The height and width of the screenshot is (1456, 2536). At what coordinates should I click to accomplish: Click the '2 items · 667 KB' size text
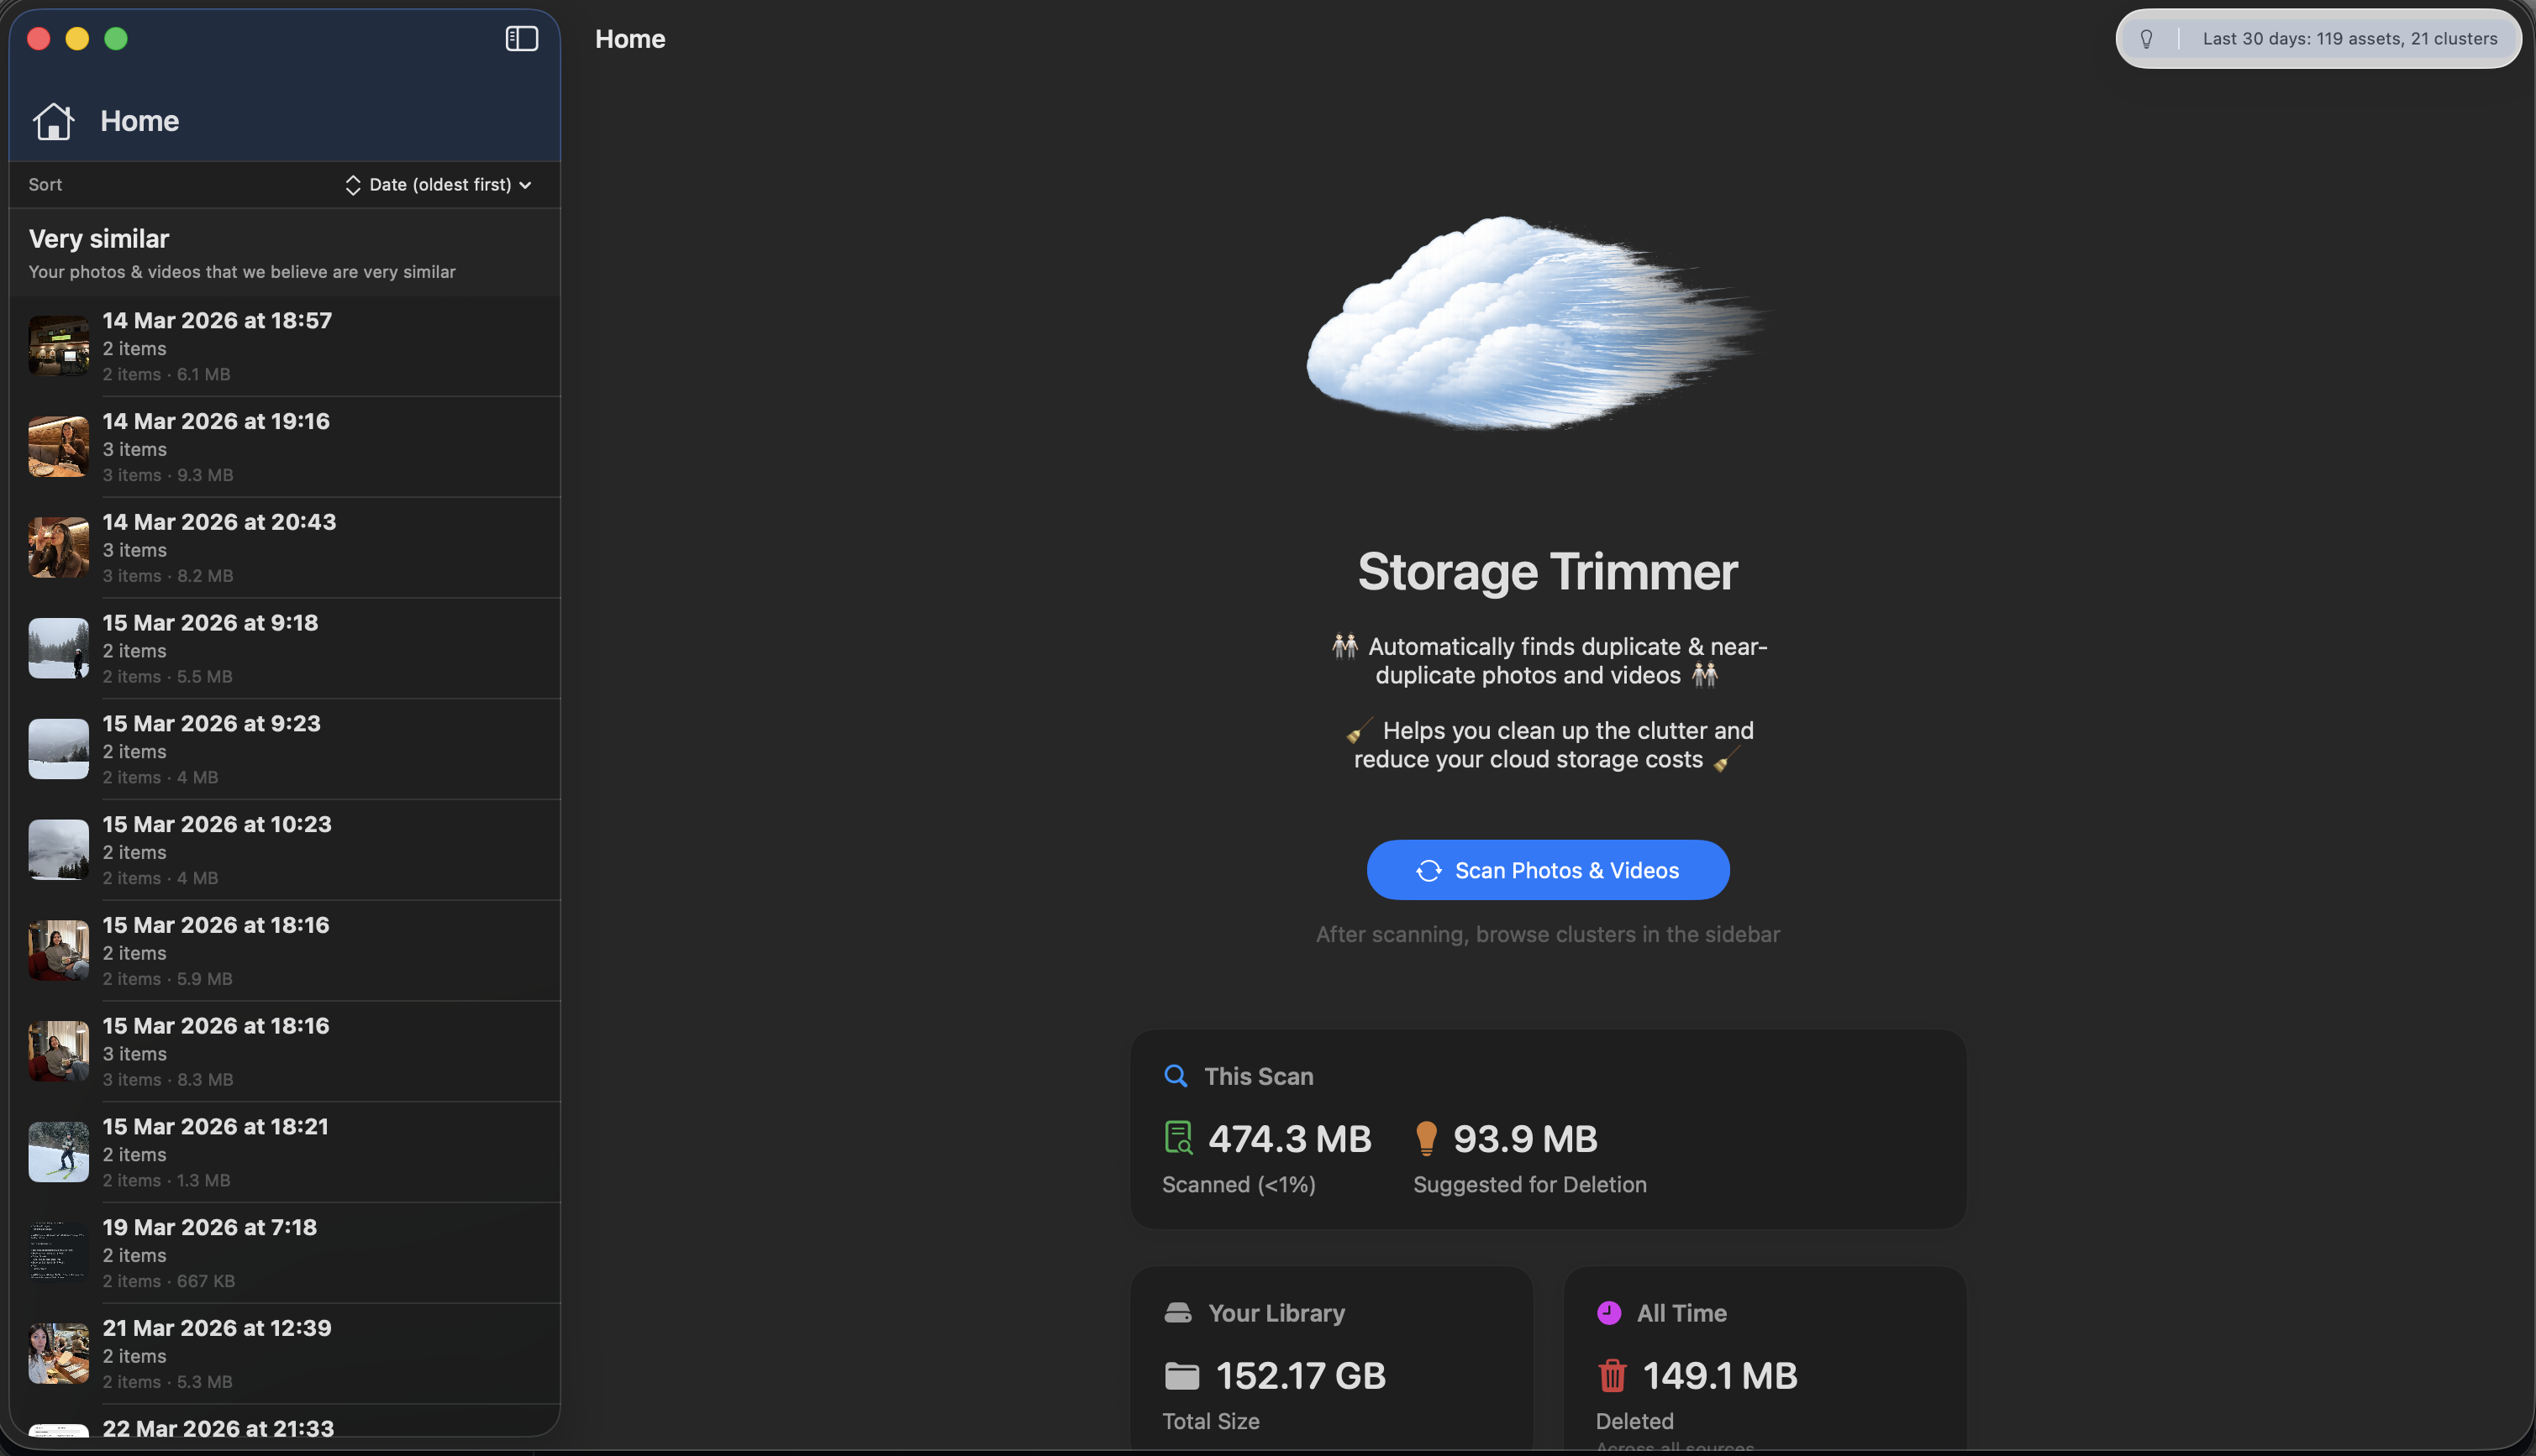168,1281
